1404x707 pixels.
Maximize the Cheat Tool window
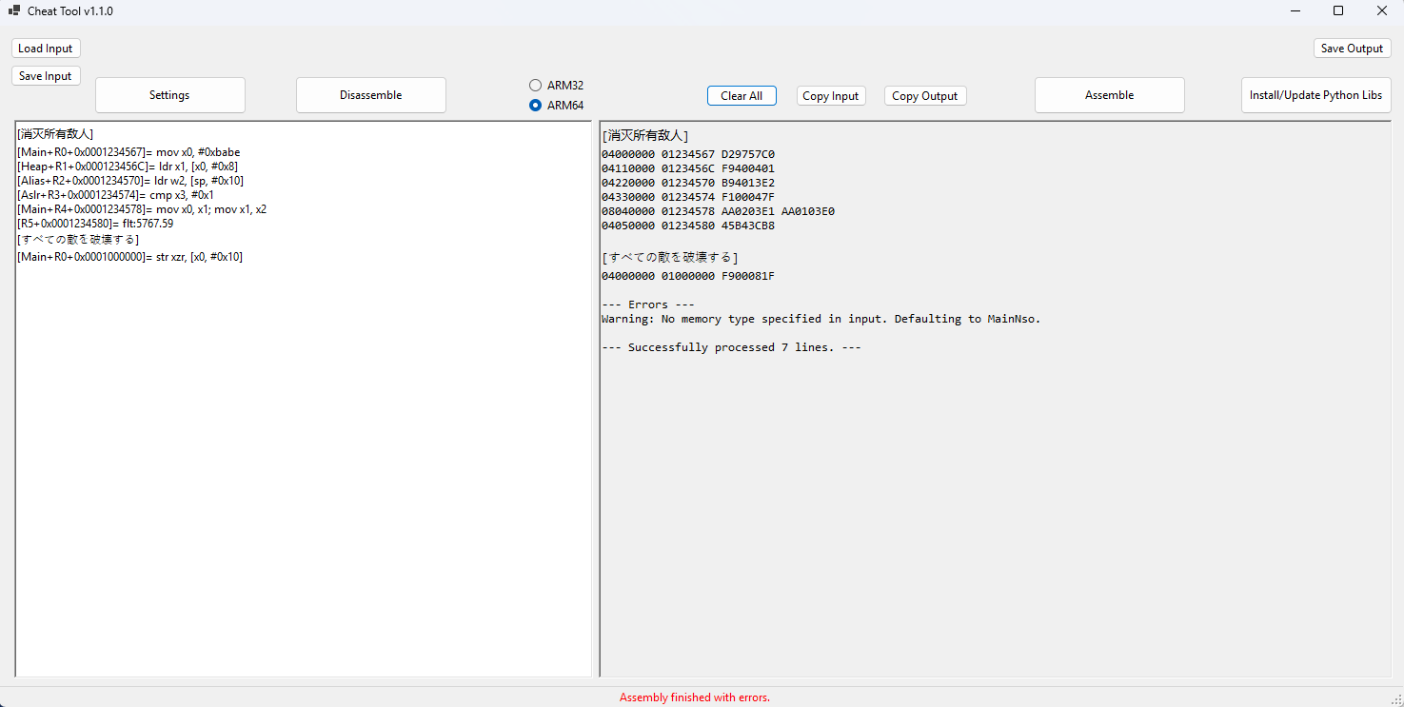pyautogui.click(x=1338, y=10)
